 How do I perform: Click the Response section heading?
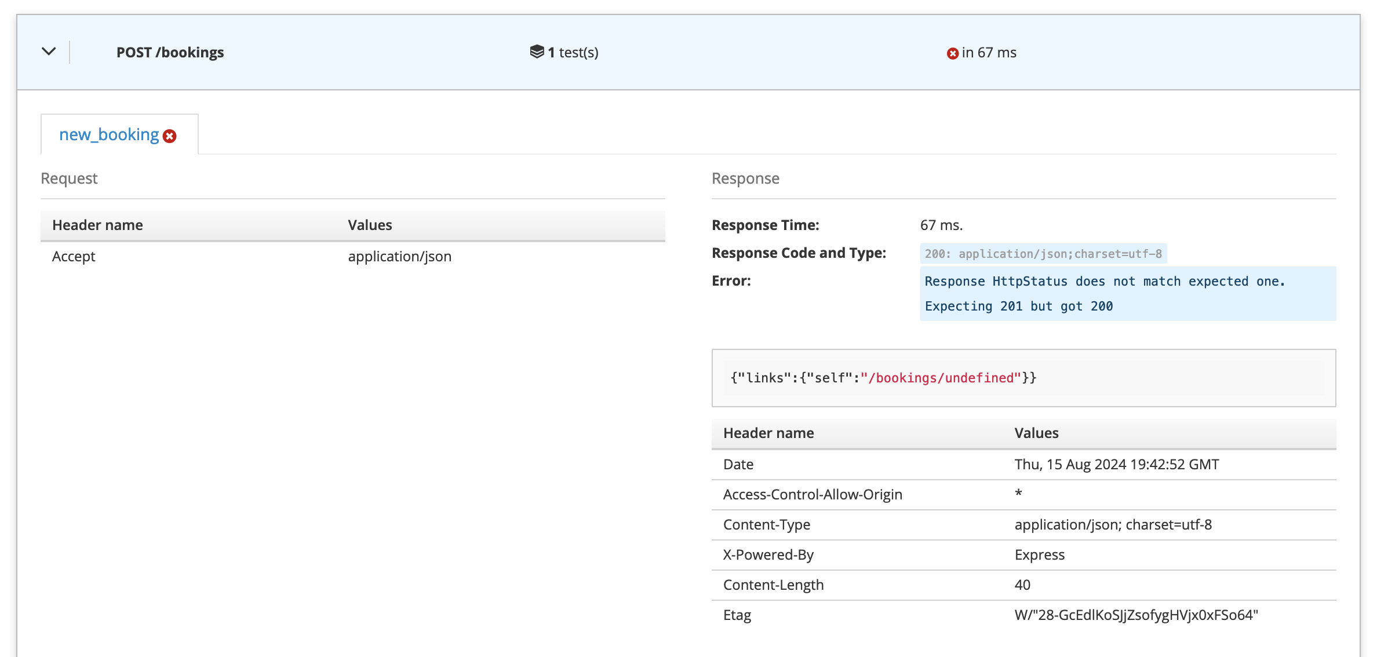(x=745, y=178)
